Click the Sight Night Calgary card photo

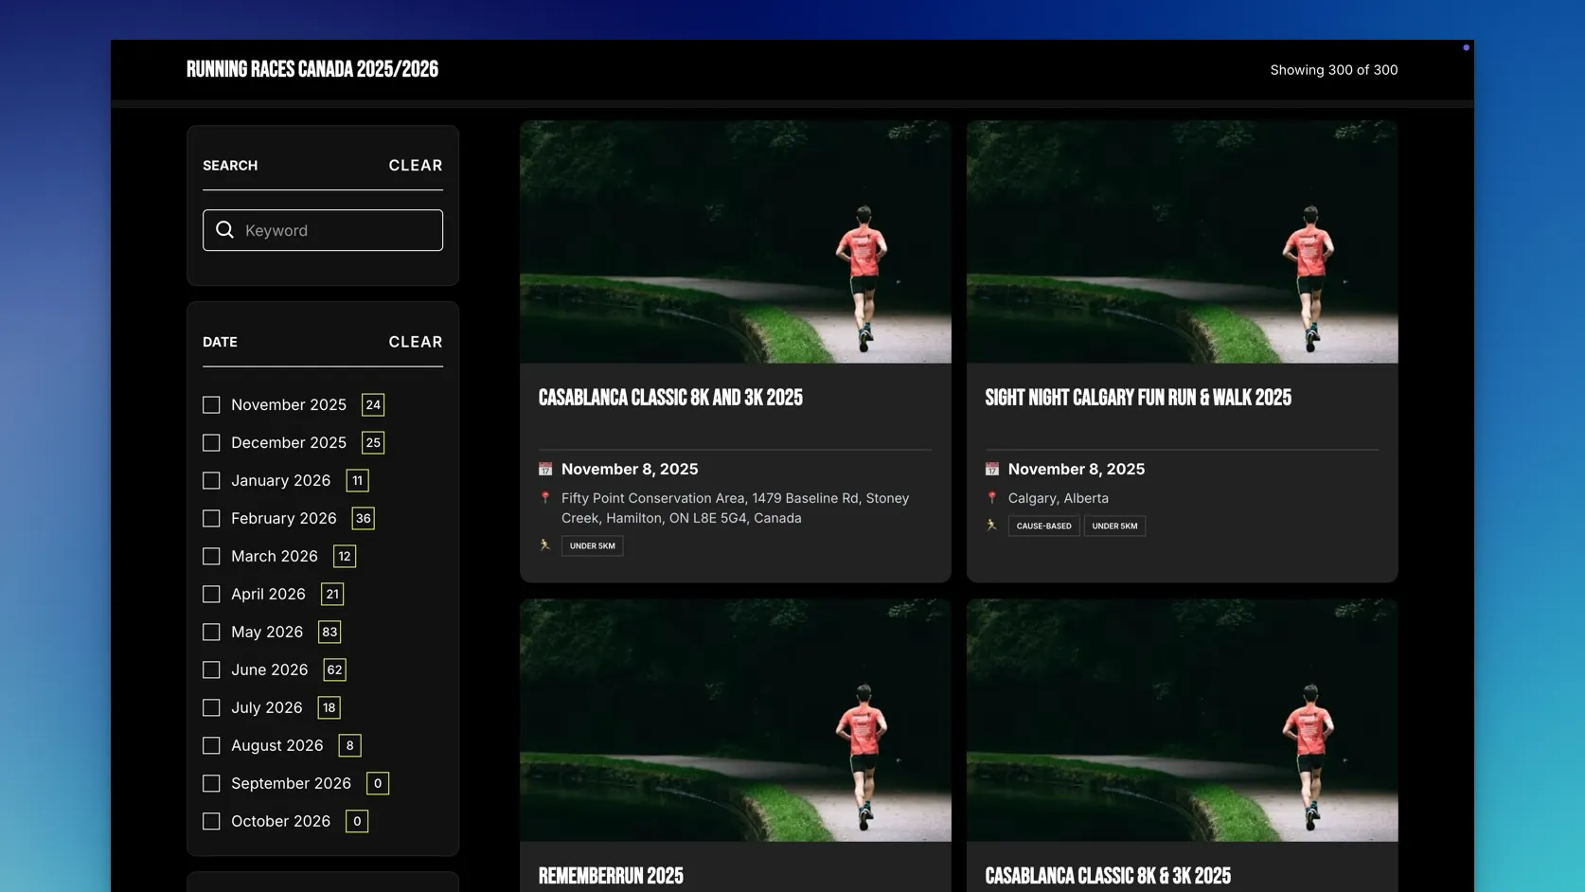(1183, 241)
